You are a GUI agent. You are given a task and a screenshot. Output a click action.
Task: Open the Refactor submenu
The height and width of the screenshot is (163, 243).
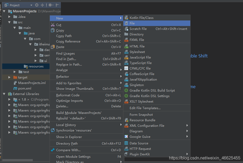pyautogui.click(x=87, y=77)
